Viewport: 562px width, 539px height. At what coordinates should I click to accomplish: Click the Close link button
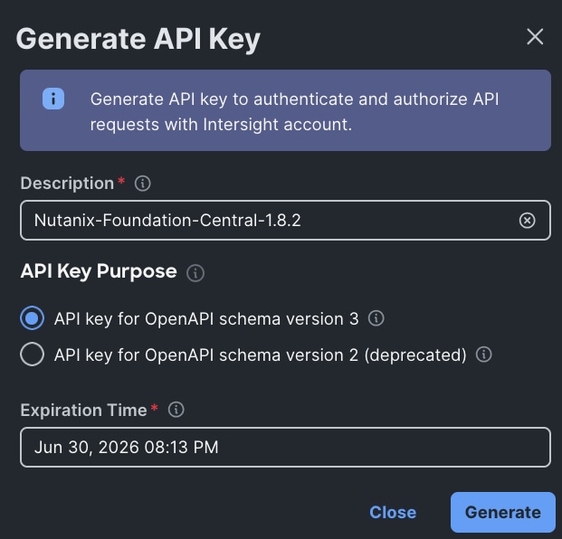click(393, 512)
